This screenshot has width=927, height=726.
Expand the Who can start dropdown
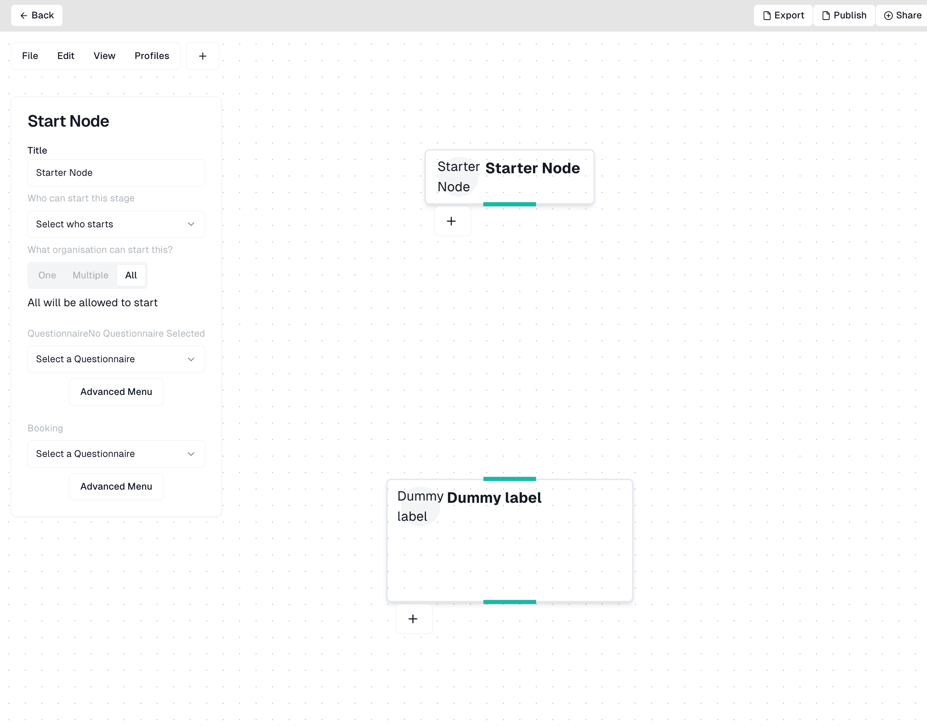click(x=116, y=224)
